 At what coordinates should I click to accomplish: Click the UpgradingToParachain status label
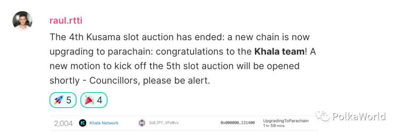pos(286,121)
